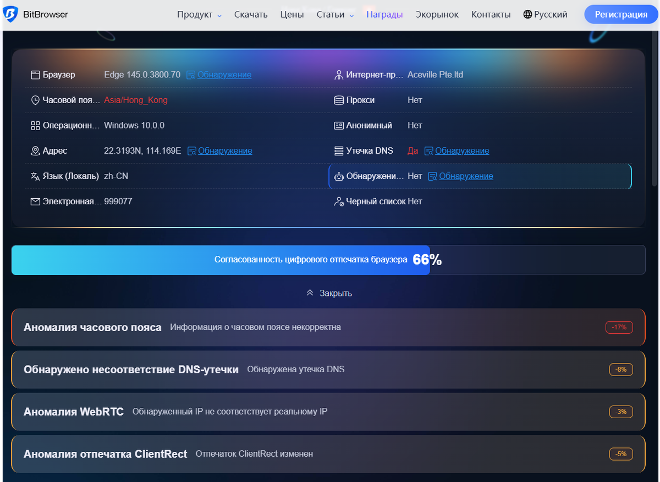Select the zh-CN locale value
Viewport: 660px width, 482px height.
(116, 176)
